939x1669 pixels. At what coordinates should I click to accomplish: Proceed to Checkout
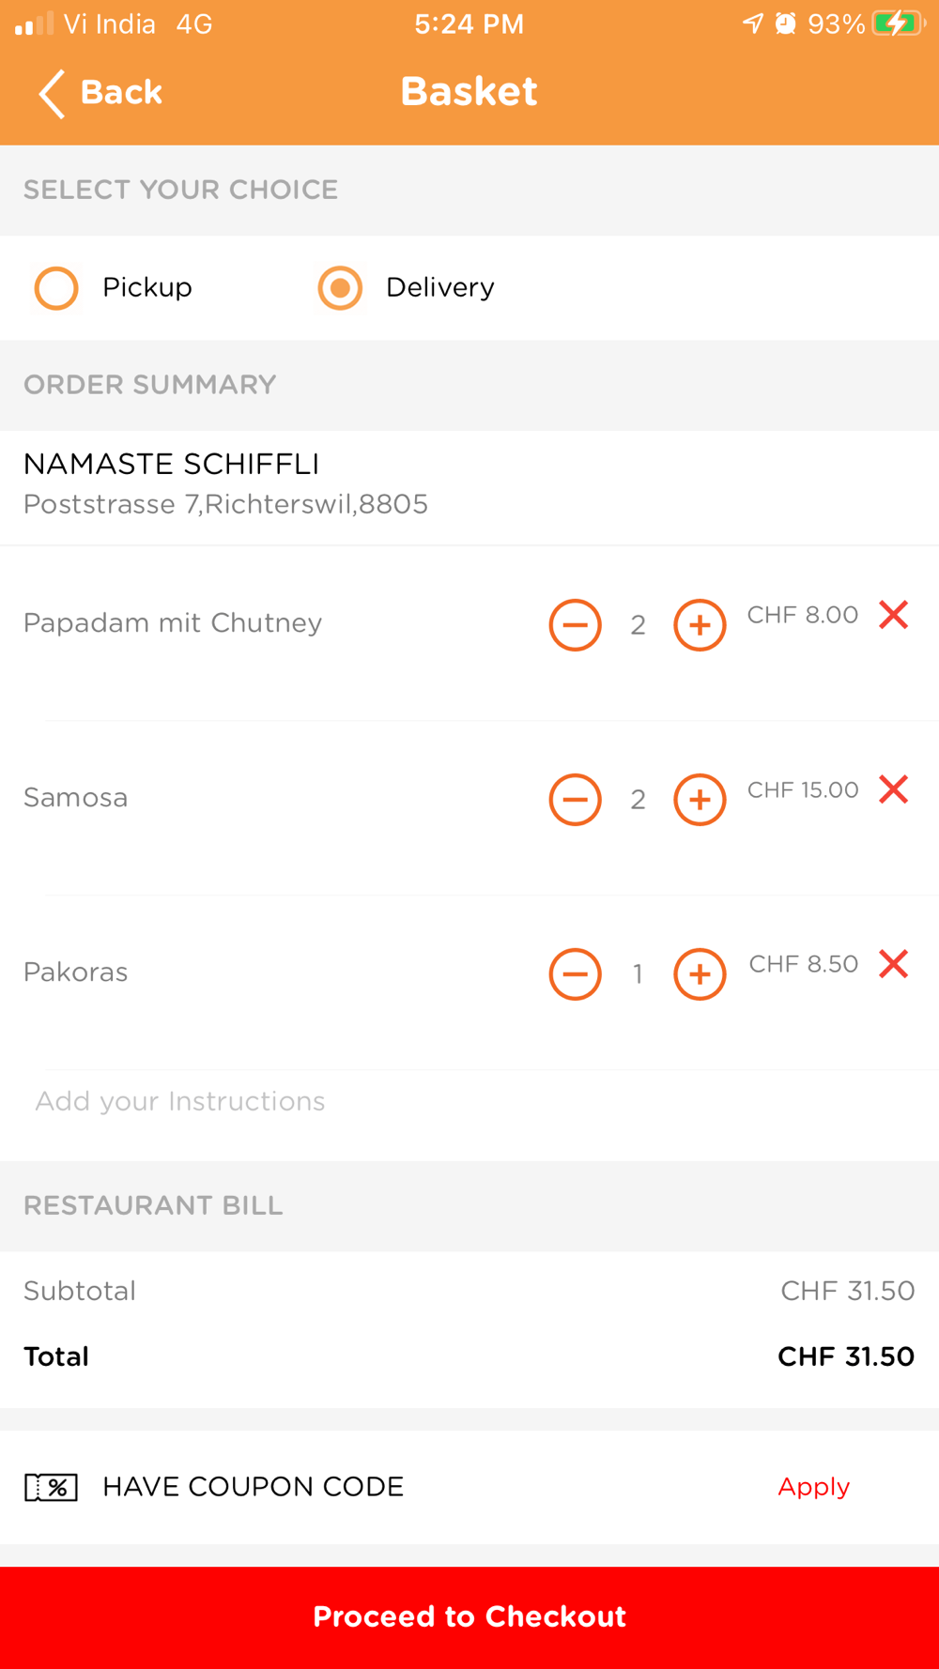point(469,1617)
